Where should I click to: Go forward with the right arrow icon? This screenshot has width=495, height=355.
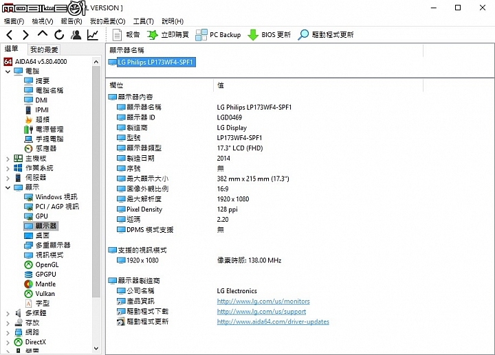point(25,35)
